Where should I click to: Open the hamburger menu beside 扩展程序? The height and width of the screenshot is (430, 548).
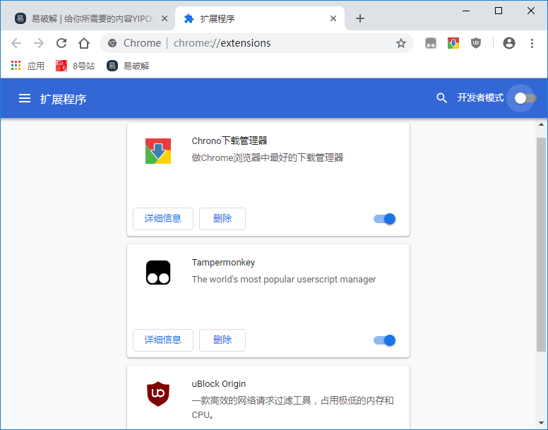tap(25, 98)
